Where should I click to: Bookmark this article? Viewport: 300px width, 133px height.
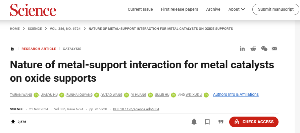(x=207, y=122)
